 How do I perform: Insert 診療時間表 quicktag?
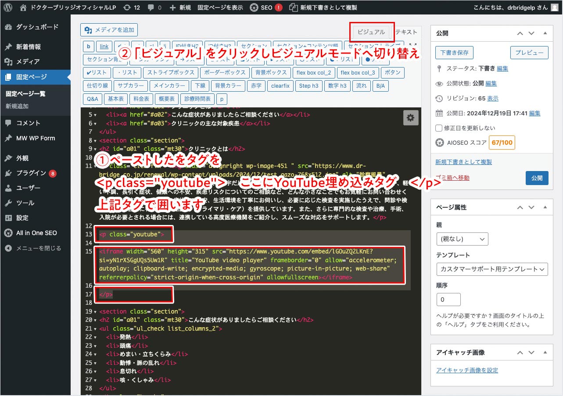pos(197,99)
